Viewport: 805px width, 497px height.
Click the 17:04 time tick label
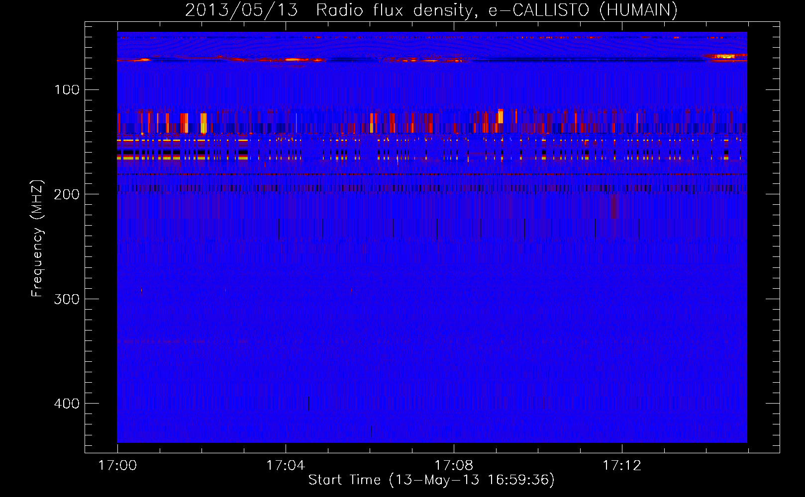286,466
